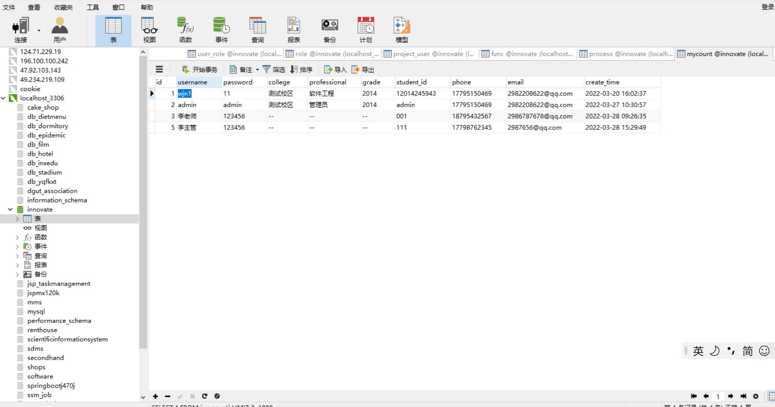Viewport: 775px width, 407px height.
Task: Expand the 表 tables node
Action: point(17,219)
